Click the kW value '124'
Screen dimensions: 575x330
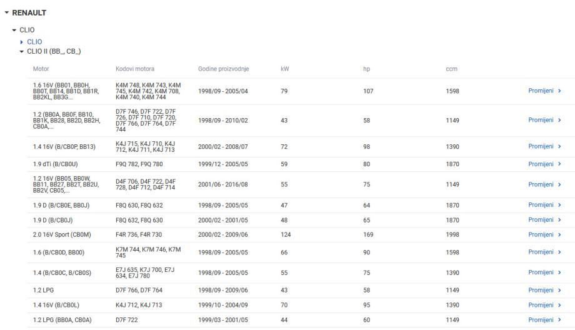(x=286, y=234)
